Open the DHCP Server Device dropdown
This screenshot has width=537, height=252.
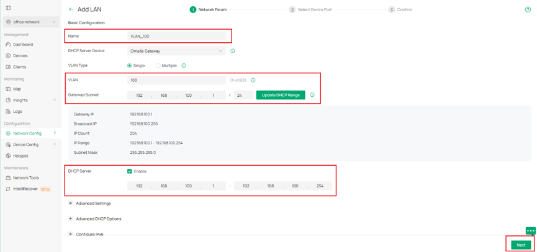[176, 51]
